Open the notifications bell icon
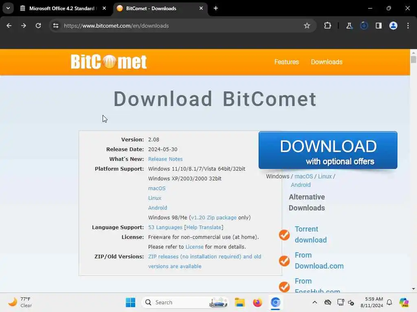The width and height of the screenshot is (417, 312). [389, 302]
